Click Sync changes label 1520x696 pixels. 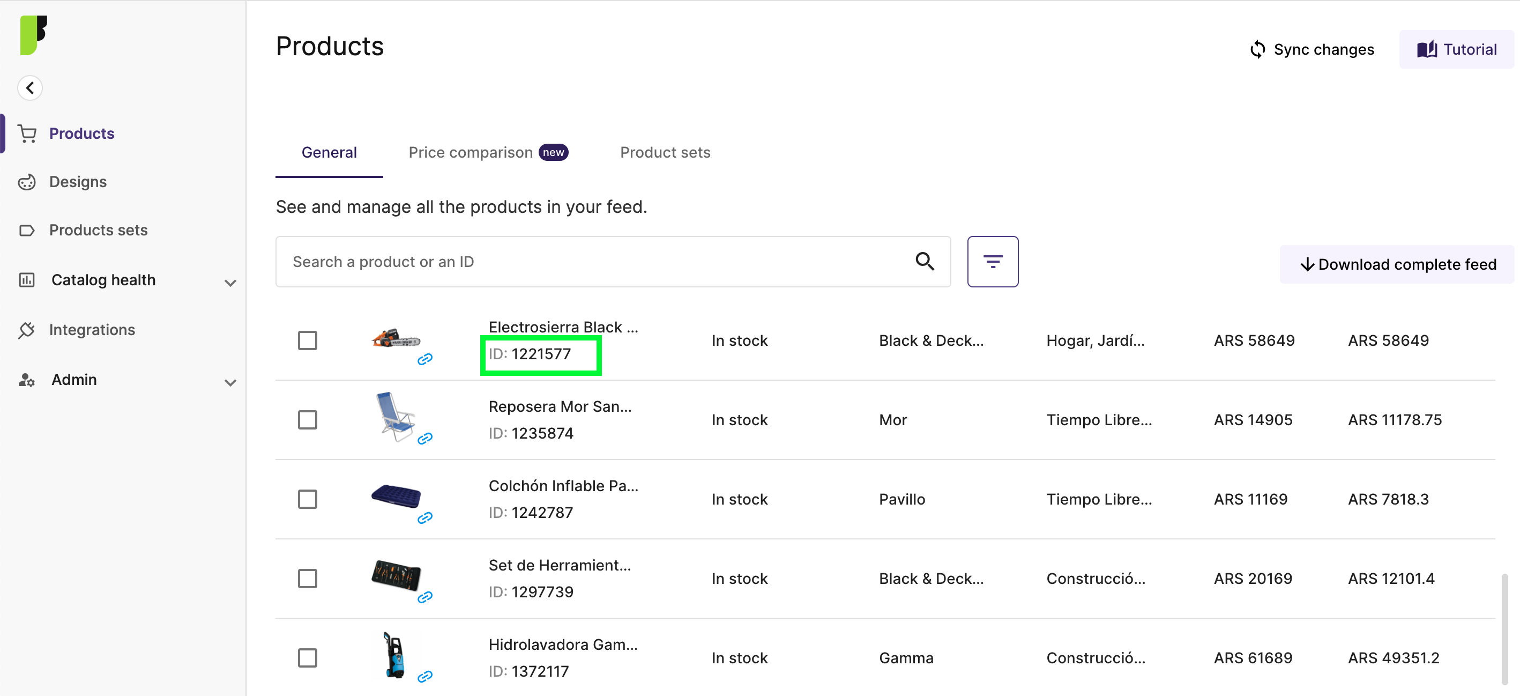pos(1323,49)
